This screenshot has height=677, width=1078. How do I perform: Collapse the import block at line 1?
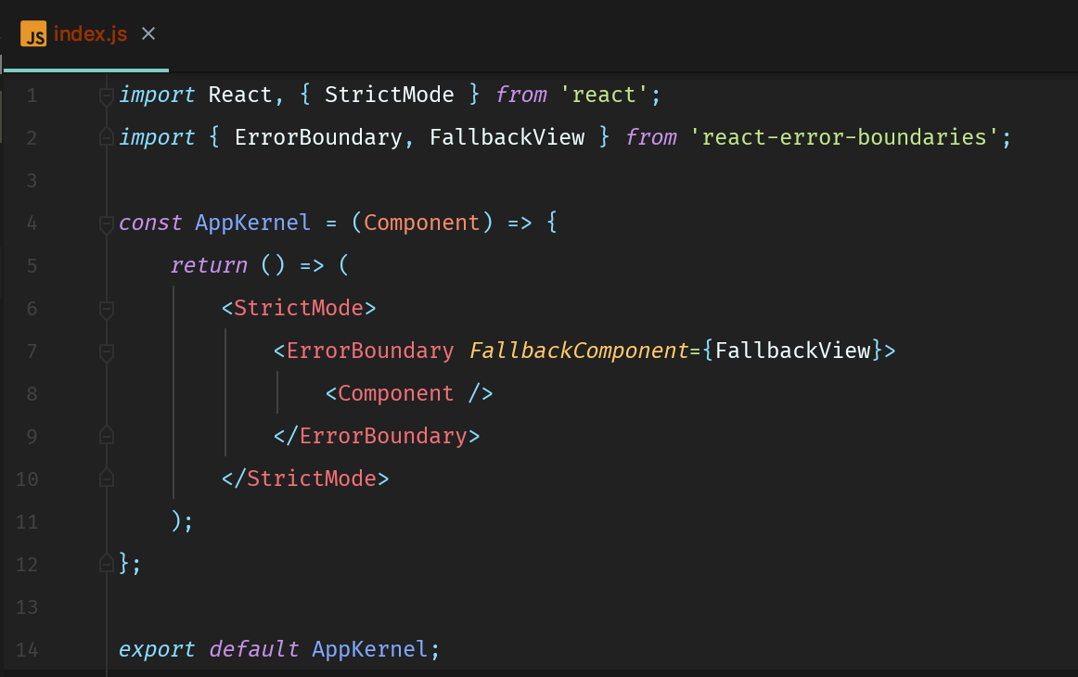tap(107, 95)
